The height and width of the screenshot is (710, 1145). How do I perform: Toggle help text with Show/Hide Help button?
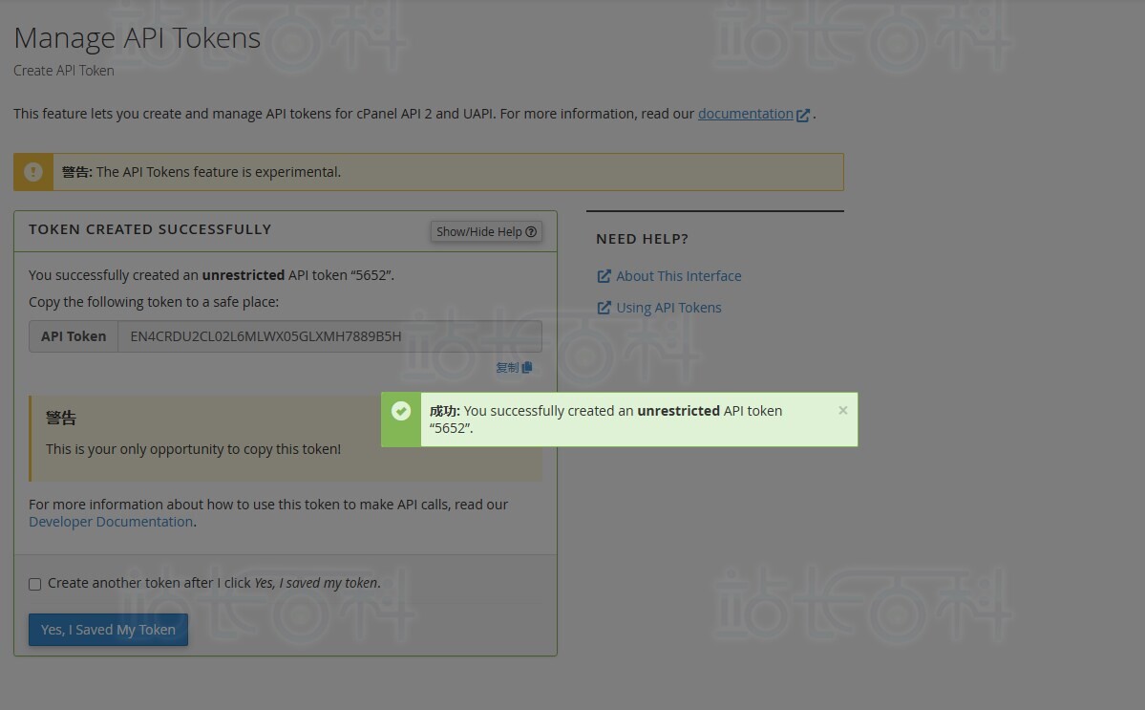point(486,231)
